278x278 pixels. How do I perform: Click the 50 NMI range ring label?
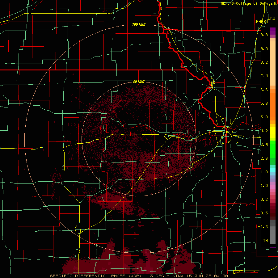coord(139,82)
